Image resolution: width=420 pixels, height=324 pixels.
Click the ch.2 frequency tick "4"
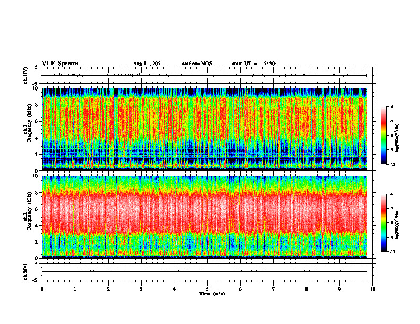coord(37,226)
